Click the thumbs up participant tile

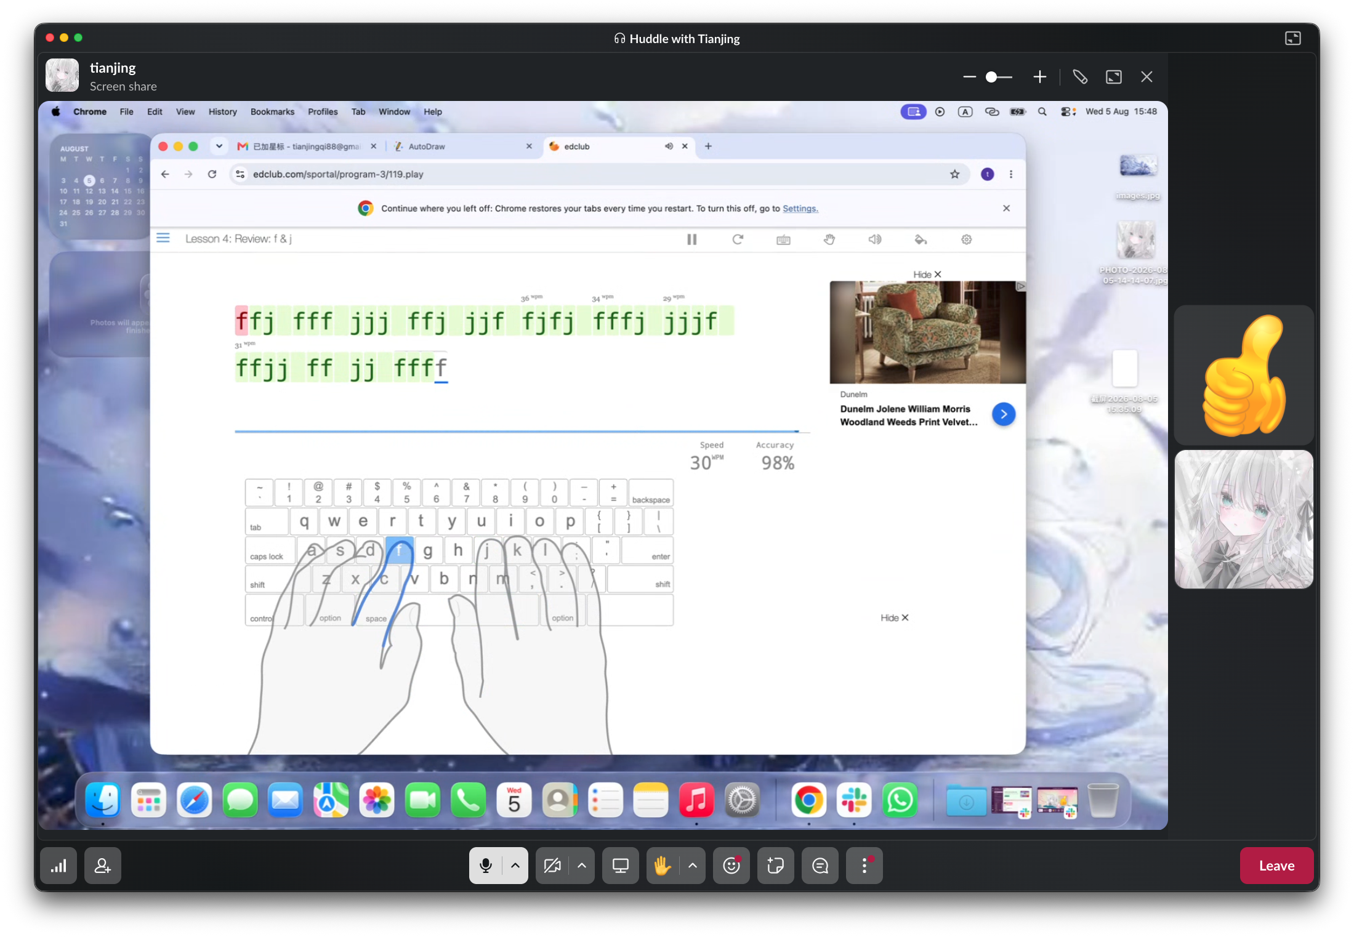(x=1244, y=376)
